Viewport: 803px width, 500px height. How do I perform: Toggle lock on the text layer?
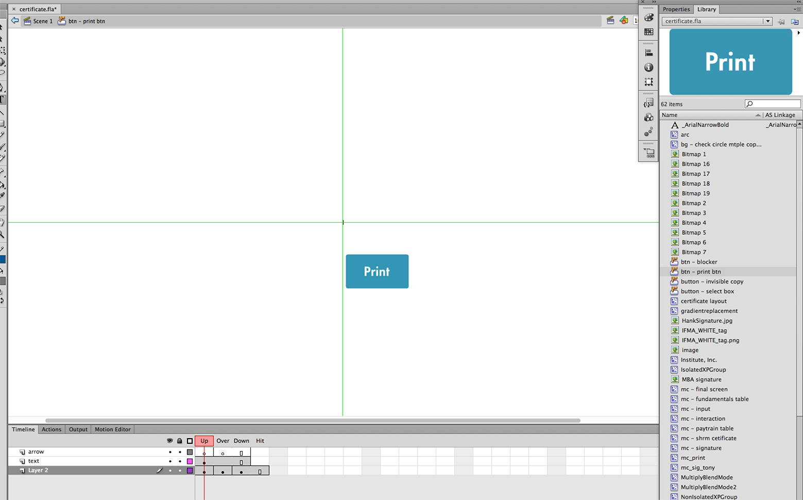pyautogui.click(x=180, y=461)
